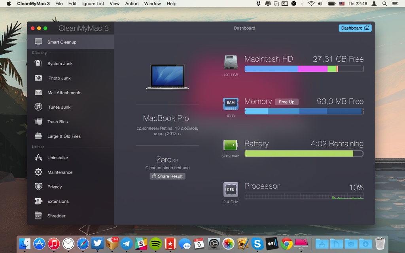Image resolution: width=405 pixels, height=253 pixels.
Task: Open the Downloads folder in Dock
Action: (365, 244)
